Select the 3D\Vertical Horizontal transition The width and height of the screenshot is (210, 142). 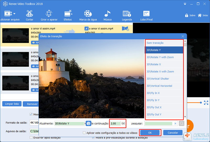[164, 86]
